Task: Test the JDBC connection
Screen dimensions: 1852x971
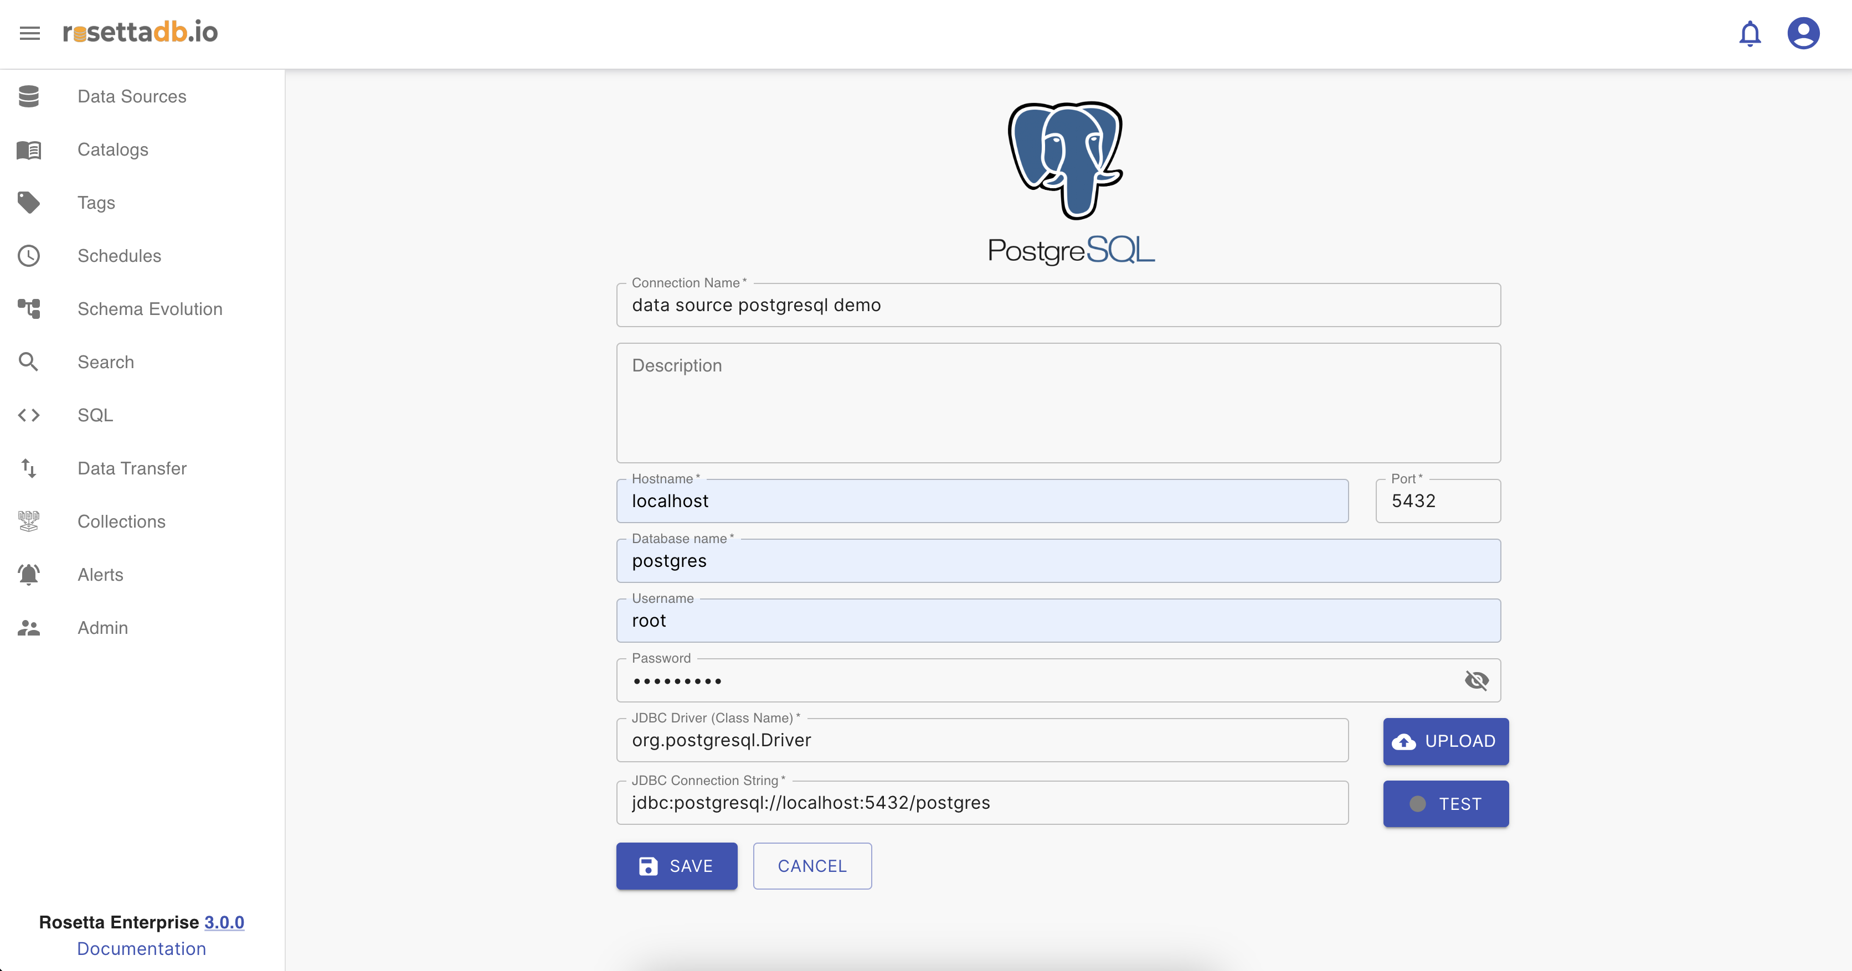Action: (1445, 803)
